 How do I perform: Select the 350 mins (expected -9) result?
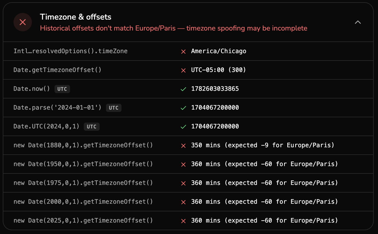[x=263, y=145]
